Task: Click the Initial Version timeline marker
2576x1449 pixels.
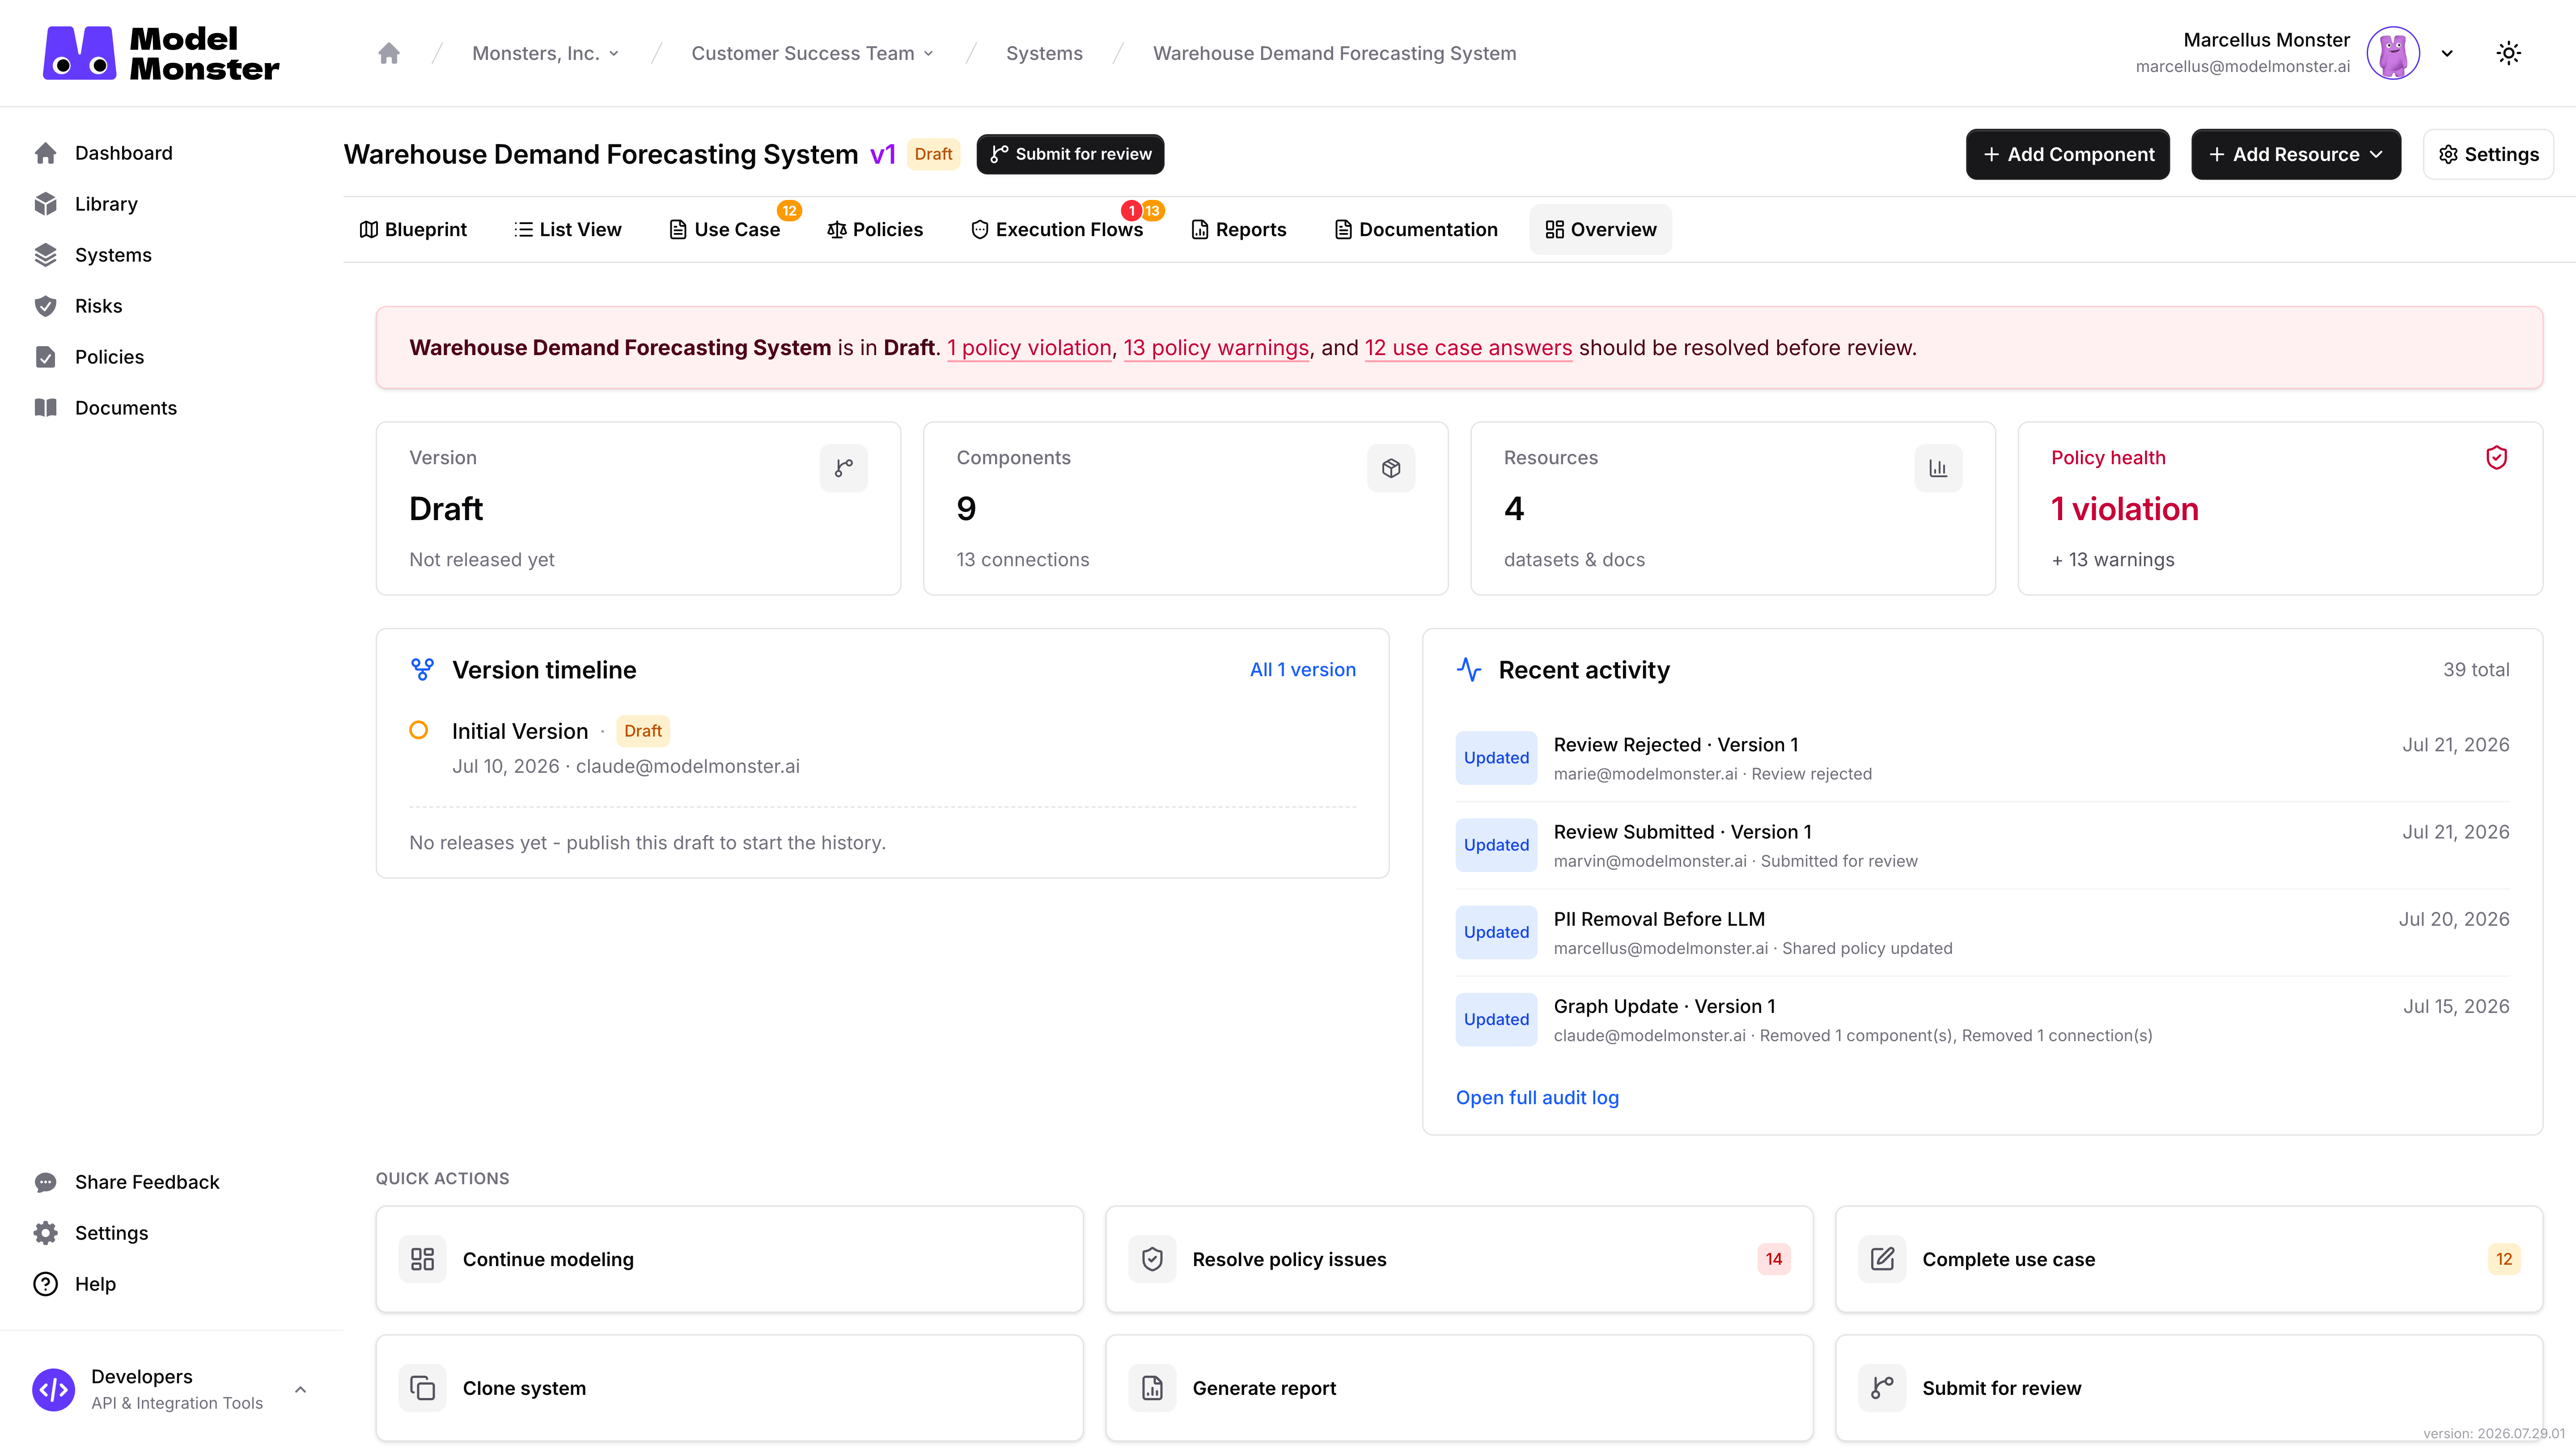Action: coord(419,730)
